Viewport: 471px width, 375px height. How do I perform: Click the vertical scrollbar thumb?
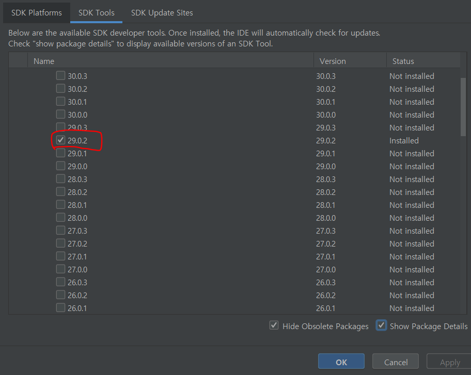pos(463,107)
